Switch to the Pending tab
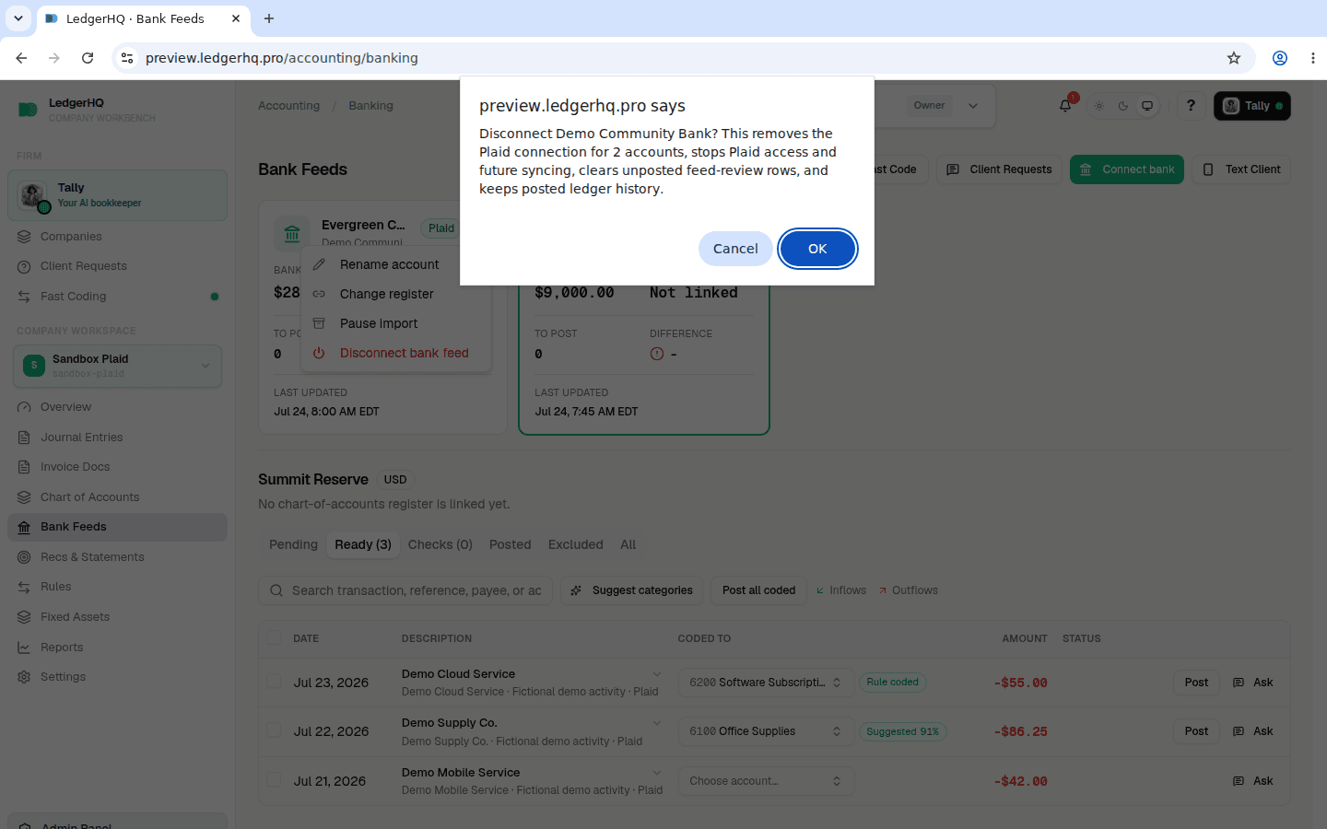 [293, 544]
